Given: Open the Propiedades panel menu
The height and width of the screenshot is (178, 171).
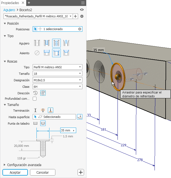Looking at the screenshot, I should pyautogui.click(x=83, y=3).
